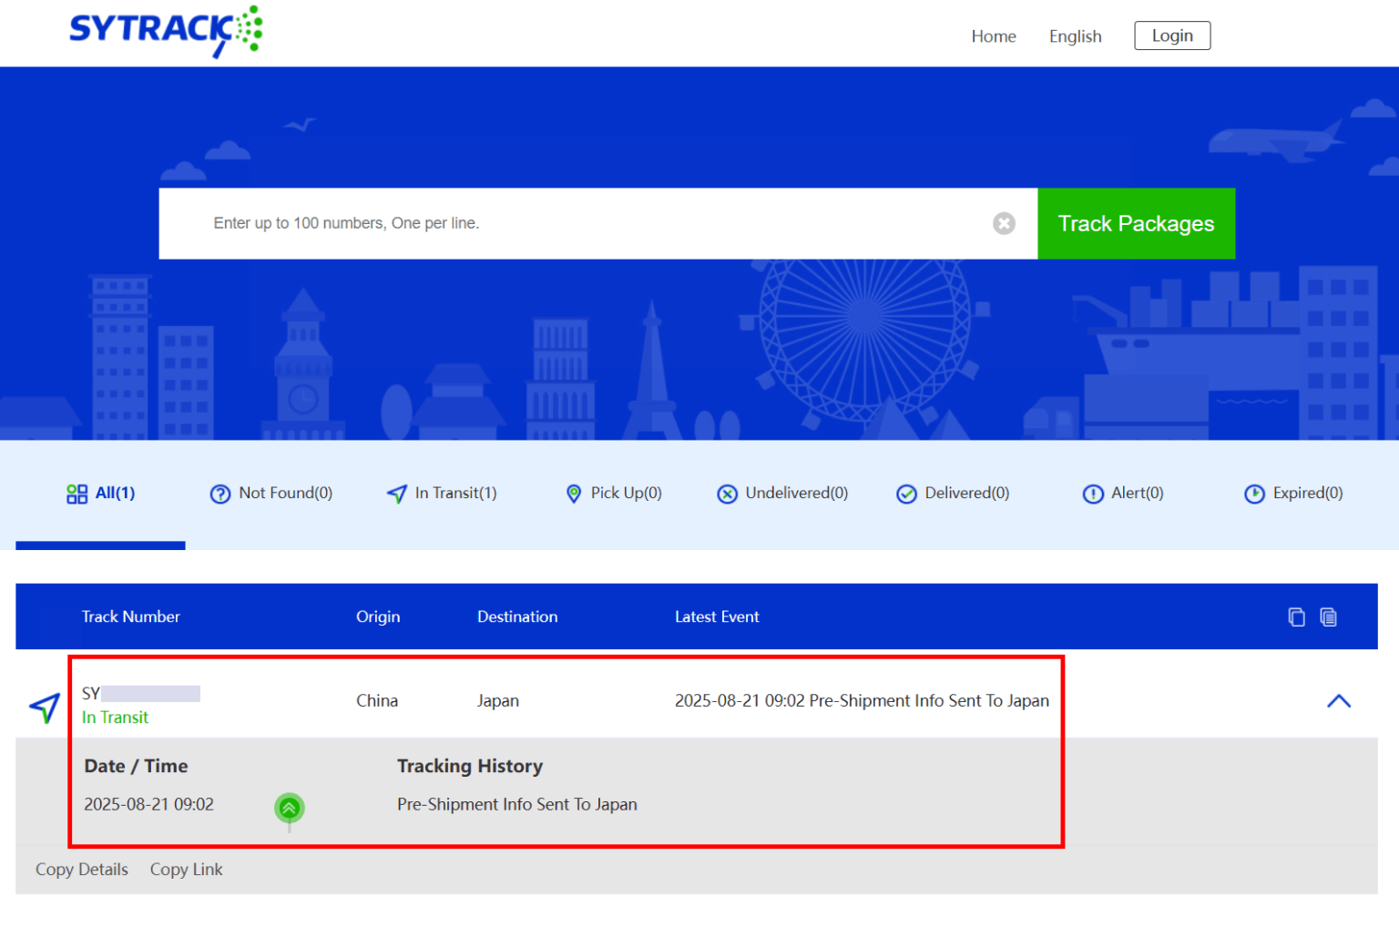
Task: Open the Expired(0) tab
Action: tap(1293, 494)
